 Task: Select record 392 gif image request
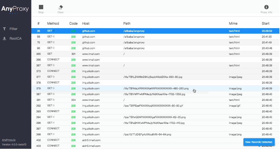[x=155, y=106]
